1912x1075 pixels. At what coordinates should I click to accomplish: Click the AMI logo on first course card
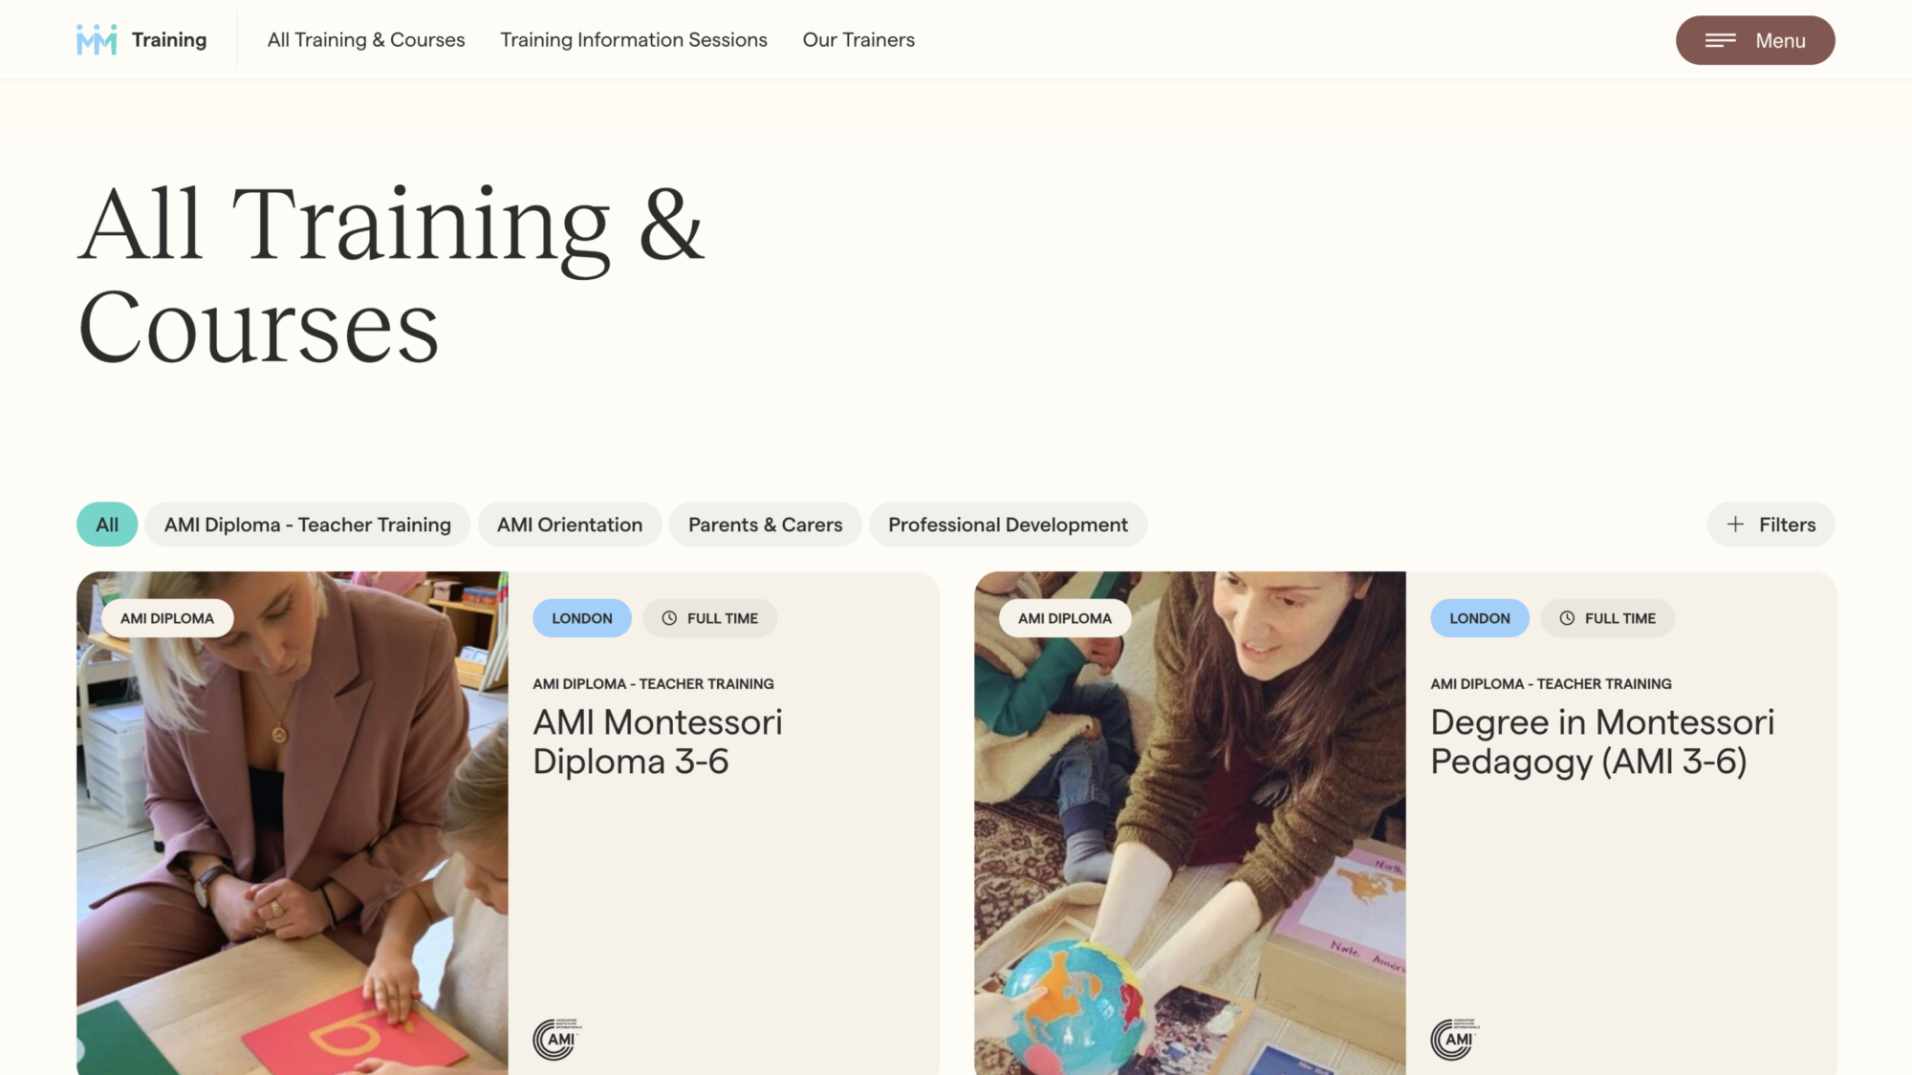(x=557, y=1039)
